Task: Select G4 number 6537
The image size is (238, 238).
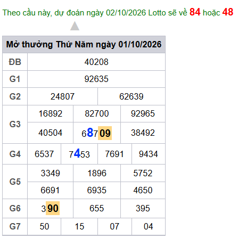Action: (44, 154)
